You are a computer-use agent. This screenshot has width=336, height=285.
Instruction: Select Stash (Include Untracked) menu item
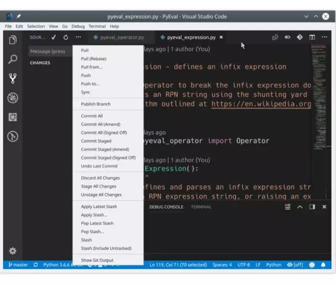108,248
